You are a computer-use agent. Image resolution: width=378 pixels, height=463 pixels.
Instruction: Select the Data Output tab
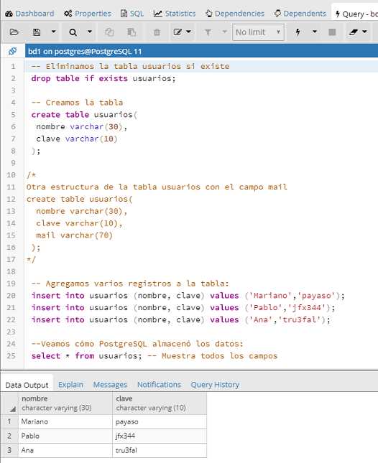[27, 385]
